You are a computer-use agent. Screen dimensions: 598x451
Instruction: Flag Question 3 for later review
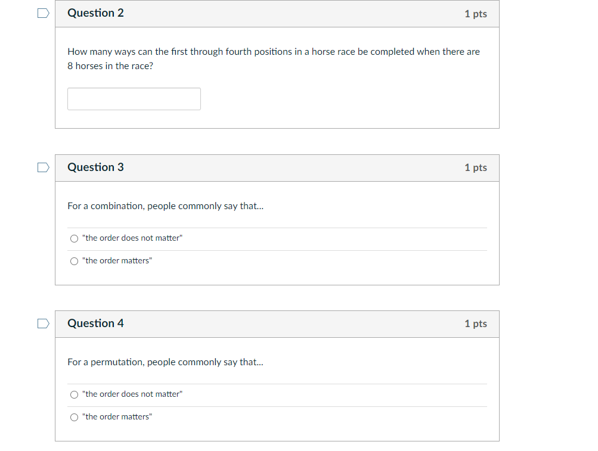click(42, 167)
